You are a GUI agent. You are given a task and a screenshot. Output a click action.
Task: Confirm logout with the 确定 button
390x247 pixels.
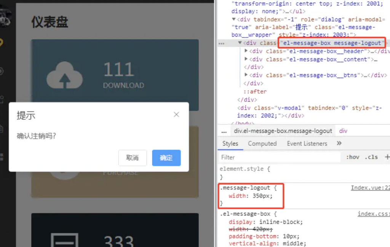[166, 158]
